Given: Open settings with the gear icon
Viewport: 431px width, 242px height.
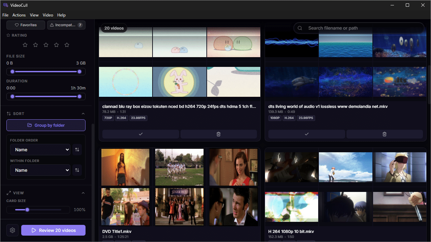Looking at the screenshot, I should 12,230.
